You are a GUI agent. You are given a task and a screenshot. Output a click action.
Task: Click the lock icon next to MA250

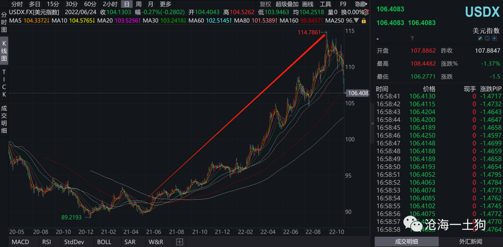pyautogui.click(x=363, y=21)
